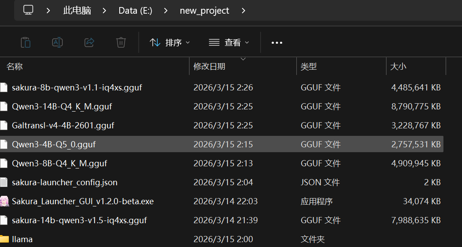Go to 此电脑 in address bar
The image size is (462, 247).
click(x=77, y=11)
